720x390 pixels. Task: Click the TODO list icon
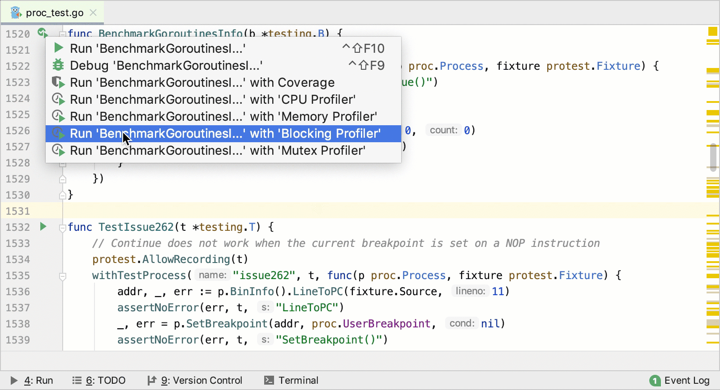pyautogui.click(x=77, y=381)
